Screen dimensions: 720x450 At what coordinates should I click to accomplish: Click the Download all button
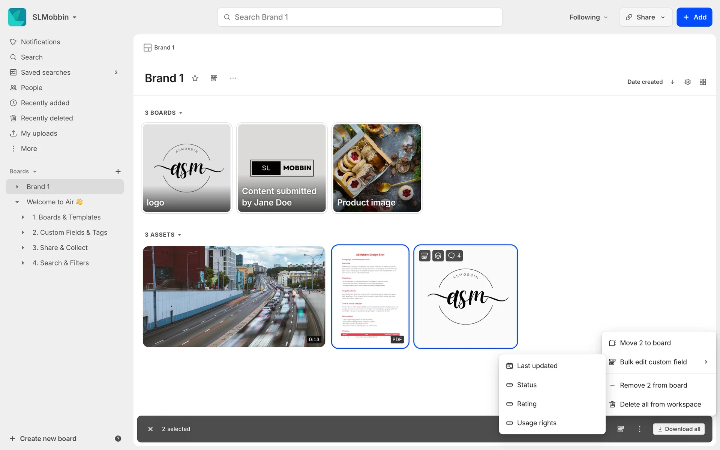click(x=679, y=429)
